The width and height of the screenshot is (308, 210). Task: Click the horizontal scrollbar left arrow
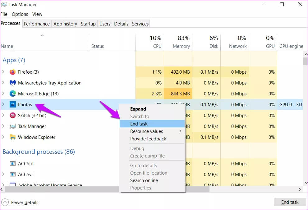(x=2, y=189)
